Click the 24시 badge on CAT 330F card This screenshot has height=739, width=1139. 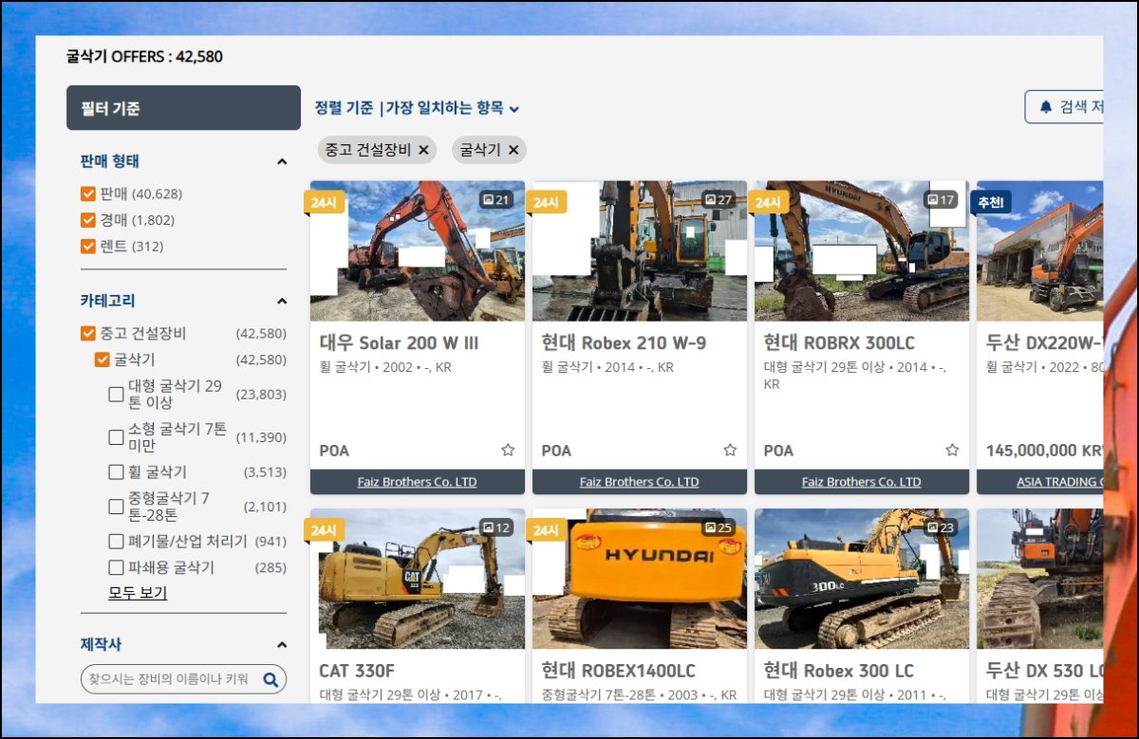click(x=324, y=529)
